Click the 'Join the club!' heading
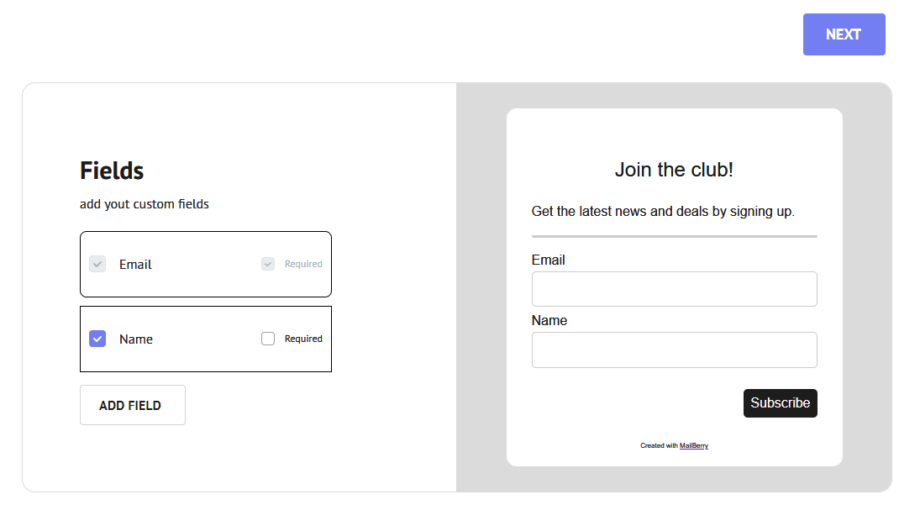This screenshot has height=510, width=920. (674, 170)
